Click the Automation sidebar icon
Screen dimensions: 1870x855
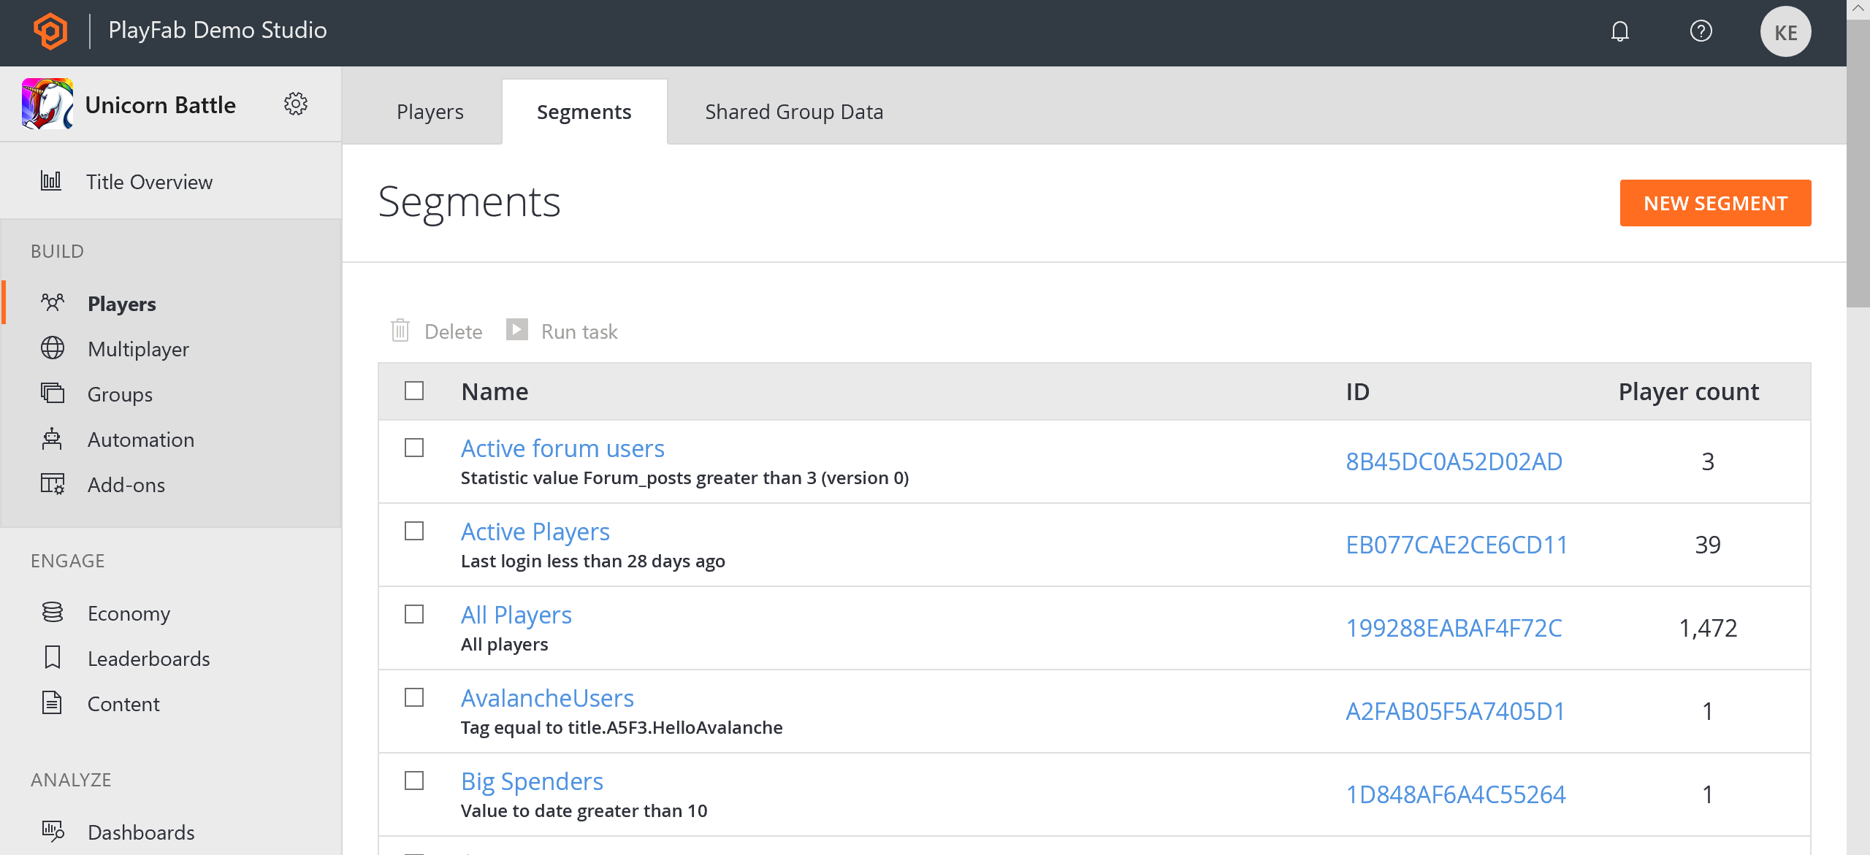click(x=53, y=439)
